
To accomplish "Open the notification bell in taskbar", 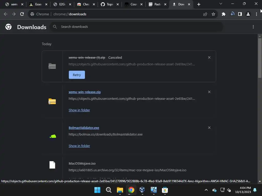I will 255,190.
